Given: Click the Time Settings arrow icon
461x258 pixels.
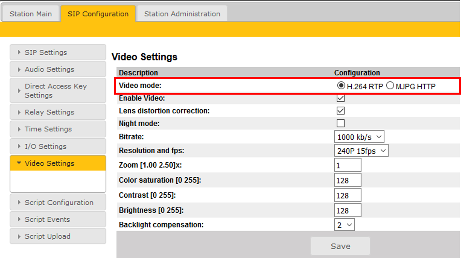Looking at the screenshot, I should pos(19,129).
